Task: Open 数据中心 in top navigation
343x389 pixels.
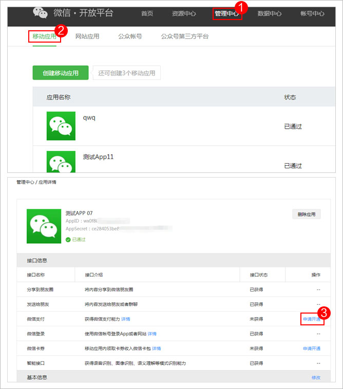Action: pyautogui.click(x=270, y=13)
